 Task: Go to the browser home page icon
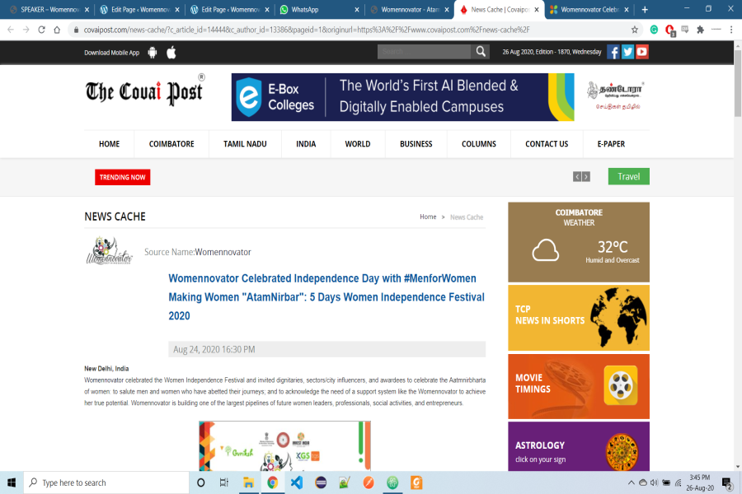tap(57, 30)
